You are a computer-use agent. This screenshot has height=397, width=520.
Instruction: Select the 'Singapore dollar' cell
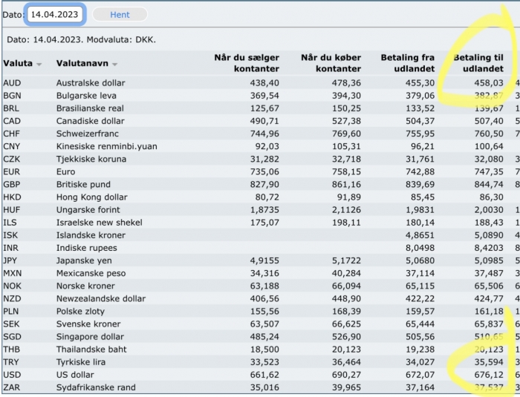(90, 337)
